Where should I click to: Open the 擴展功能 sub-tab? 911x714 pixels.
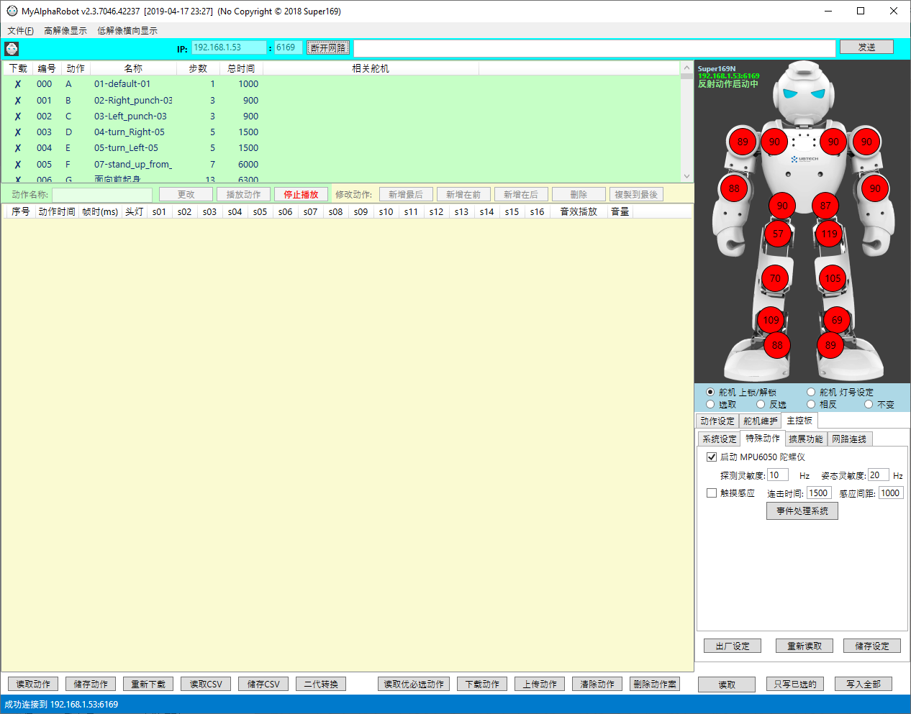click(x=805, y=439)
